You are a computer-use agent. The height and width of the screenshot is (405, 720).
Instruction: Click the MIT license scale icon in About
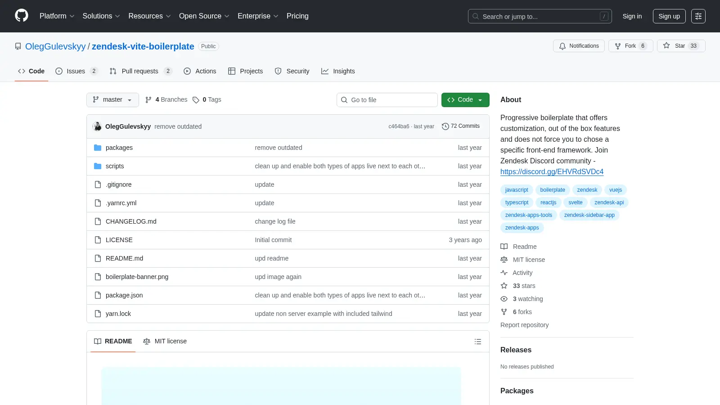[504, 260]
